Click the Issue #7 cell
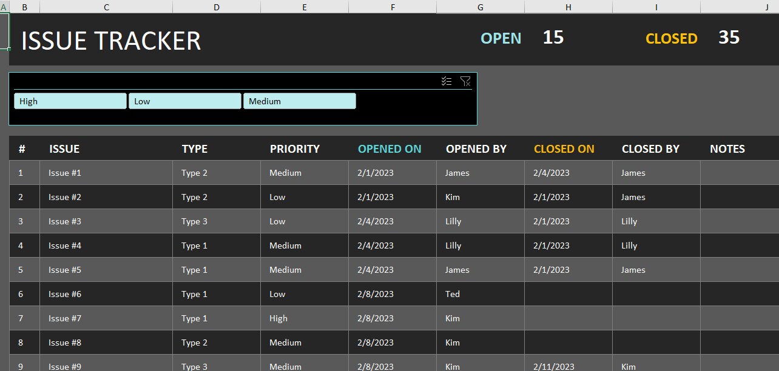 tap(106, 318)
